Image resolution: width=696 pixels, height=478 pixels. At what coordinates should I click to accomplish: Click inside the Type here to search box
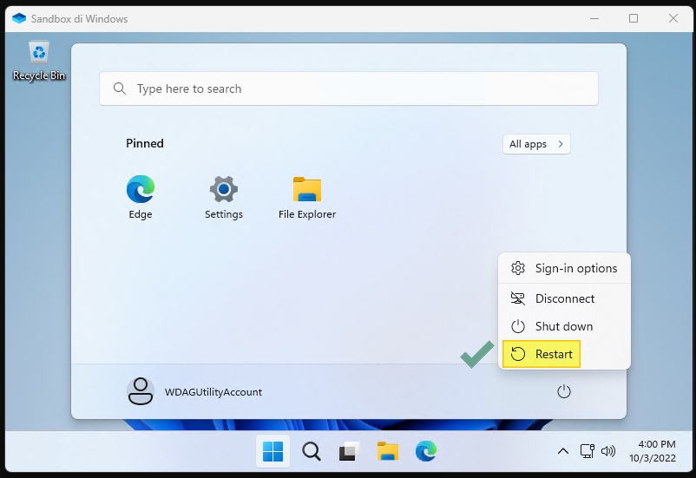click(x=349, y=88)
